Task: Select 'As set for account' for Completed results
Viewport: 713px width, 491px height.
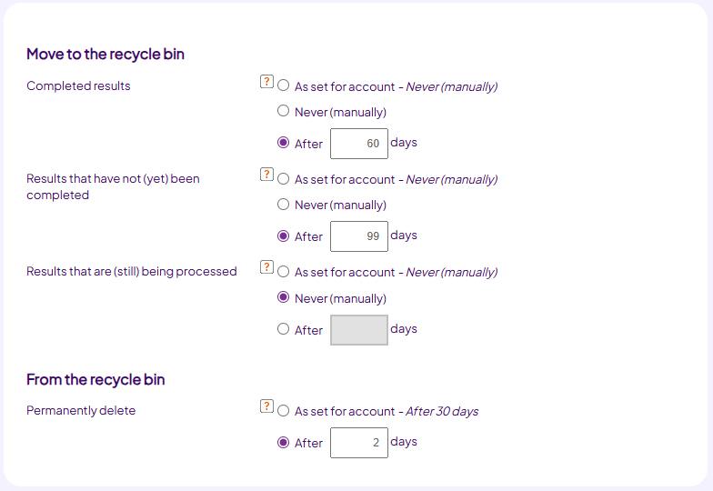Action: 284,85
